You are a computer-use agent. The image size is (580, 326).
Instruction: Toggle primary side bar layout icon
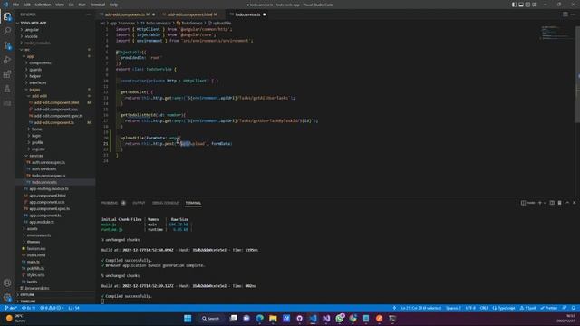click(514, 5)
